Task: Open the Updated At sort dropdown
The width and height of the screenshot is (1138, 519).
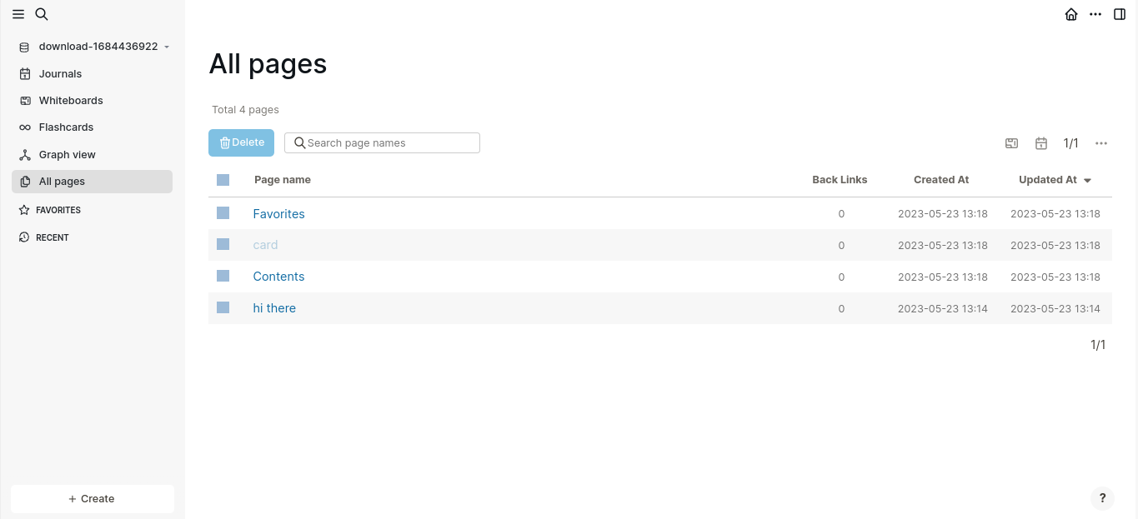Action: pyautogui.click(x=1055, y=179)
